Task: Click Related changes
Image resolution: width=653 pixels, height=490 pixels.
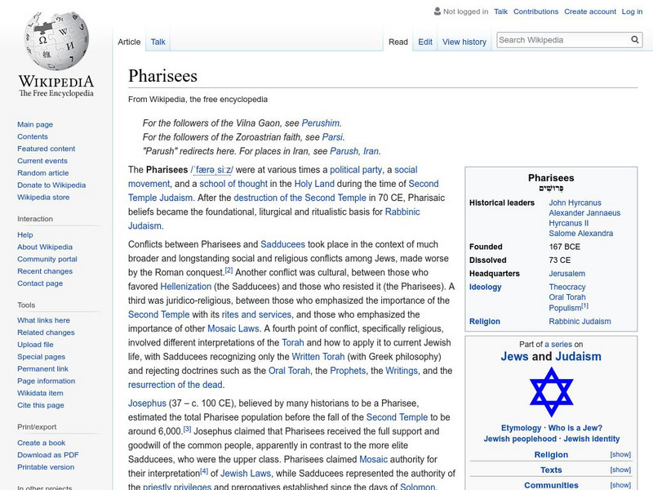Action: [46, 332]
